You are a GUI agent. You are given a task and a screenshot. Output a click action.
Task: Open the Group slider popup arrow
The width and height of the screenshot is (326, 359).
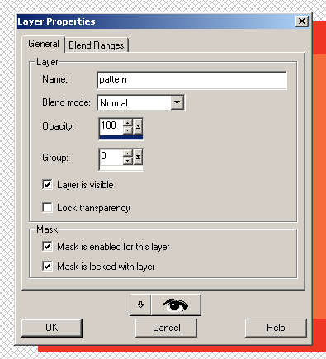click(x=138, y=158)
